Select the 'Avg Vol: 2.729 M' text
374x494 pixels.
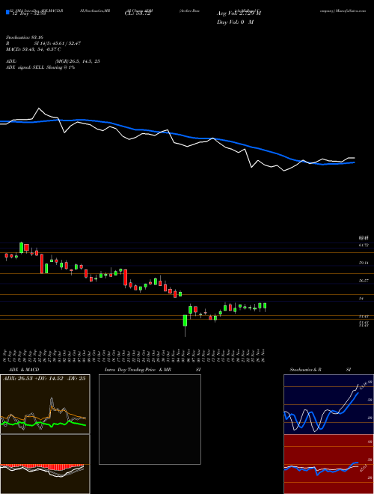239,13
